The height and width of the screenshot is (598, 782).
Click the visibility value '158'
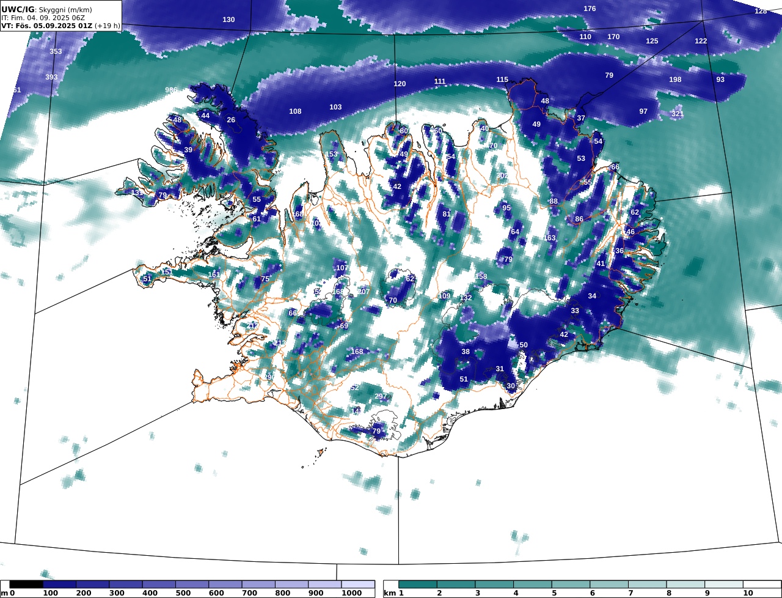[x=481, y=276]
